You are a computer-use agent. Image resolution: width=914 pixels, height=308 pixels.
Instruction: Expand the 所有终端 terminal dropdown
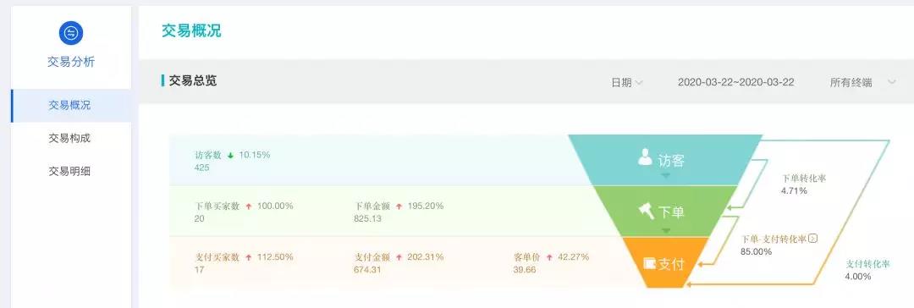tap(862, 83)
